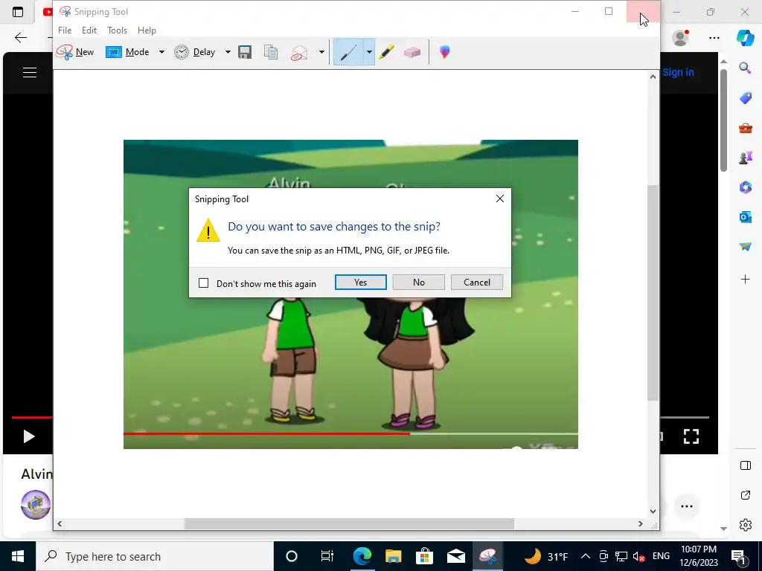Viewport: 762px width, 571px height.
Task: Click Cancel in the save dialog
Action: point(477,282)
